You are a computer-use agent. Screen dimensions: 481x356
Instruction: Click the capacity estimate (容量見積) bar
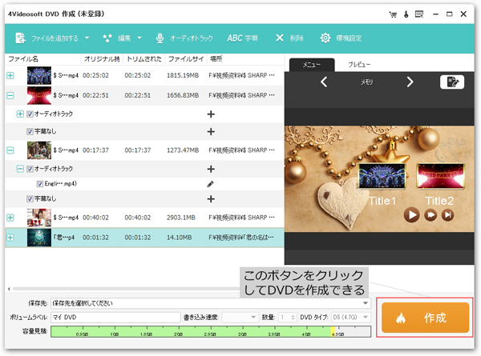click(x=211, y=331)
